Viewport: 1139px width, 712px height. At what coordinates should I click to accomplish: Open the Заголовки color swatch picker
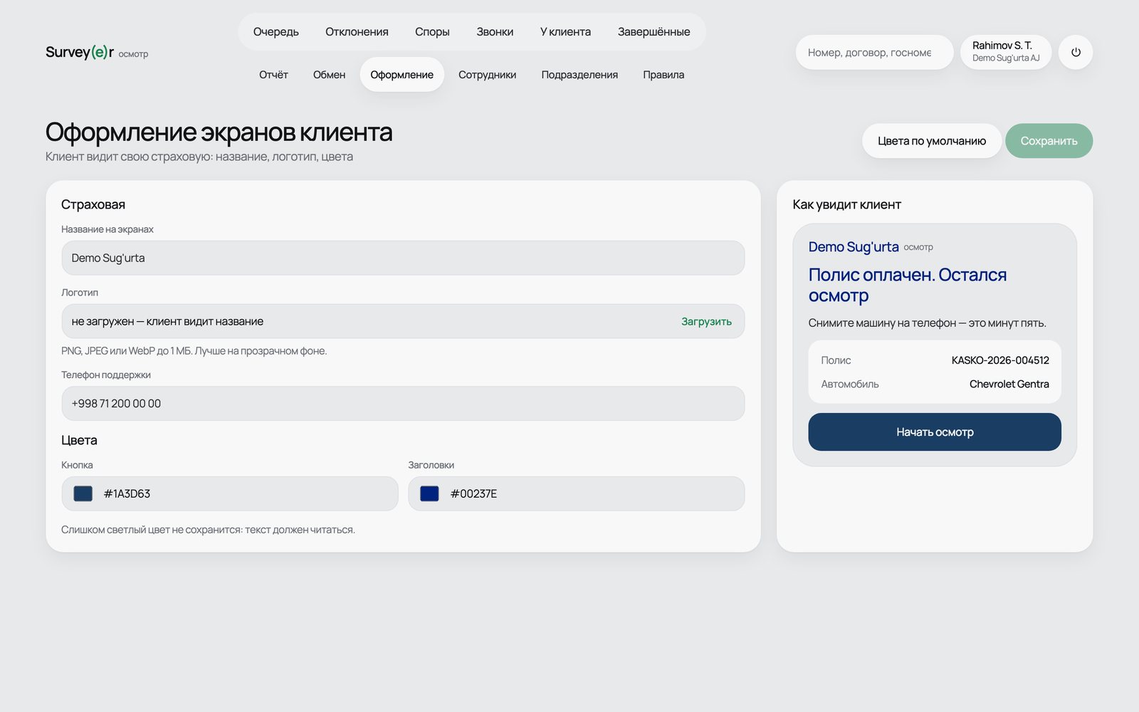click(x=429, y=493)
